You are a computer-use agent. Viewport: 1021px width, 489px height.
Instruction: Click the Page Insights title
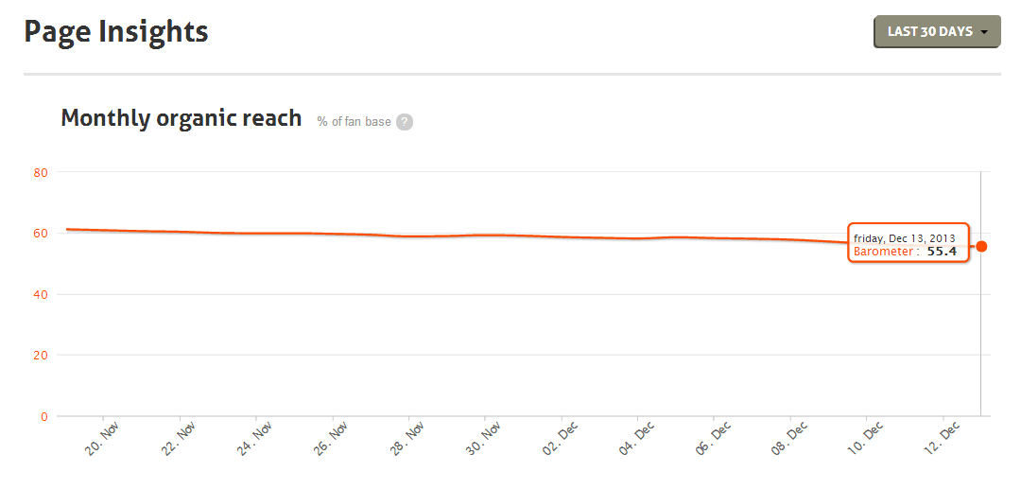click(115, 32)
